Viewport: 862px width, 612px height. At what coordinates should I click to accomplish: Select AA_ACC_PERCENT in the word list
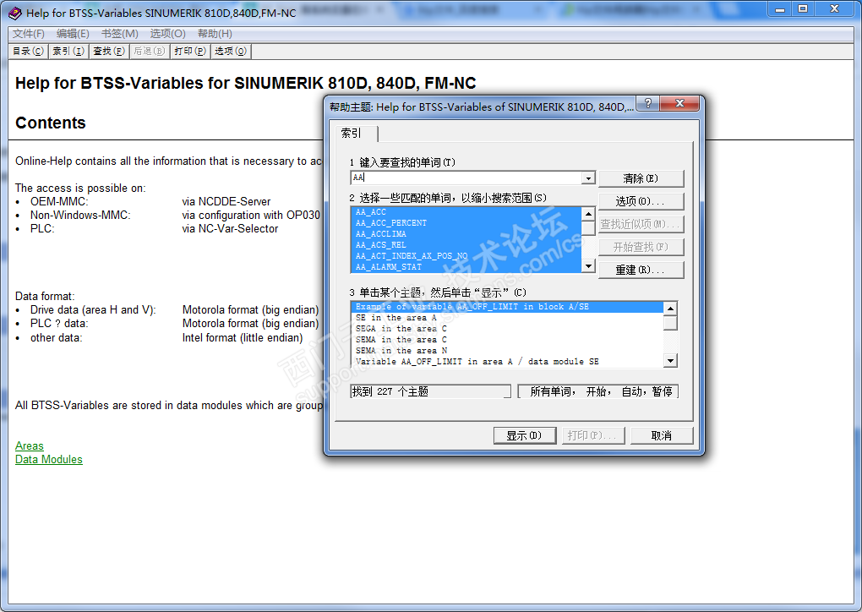[466, 223]
